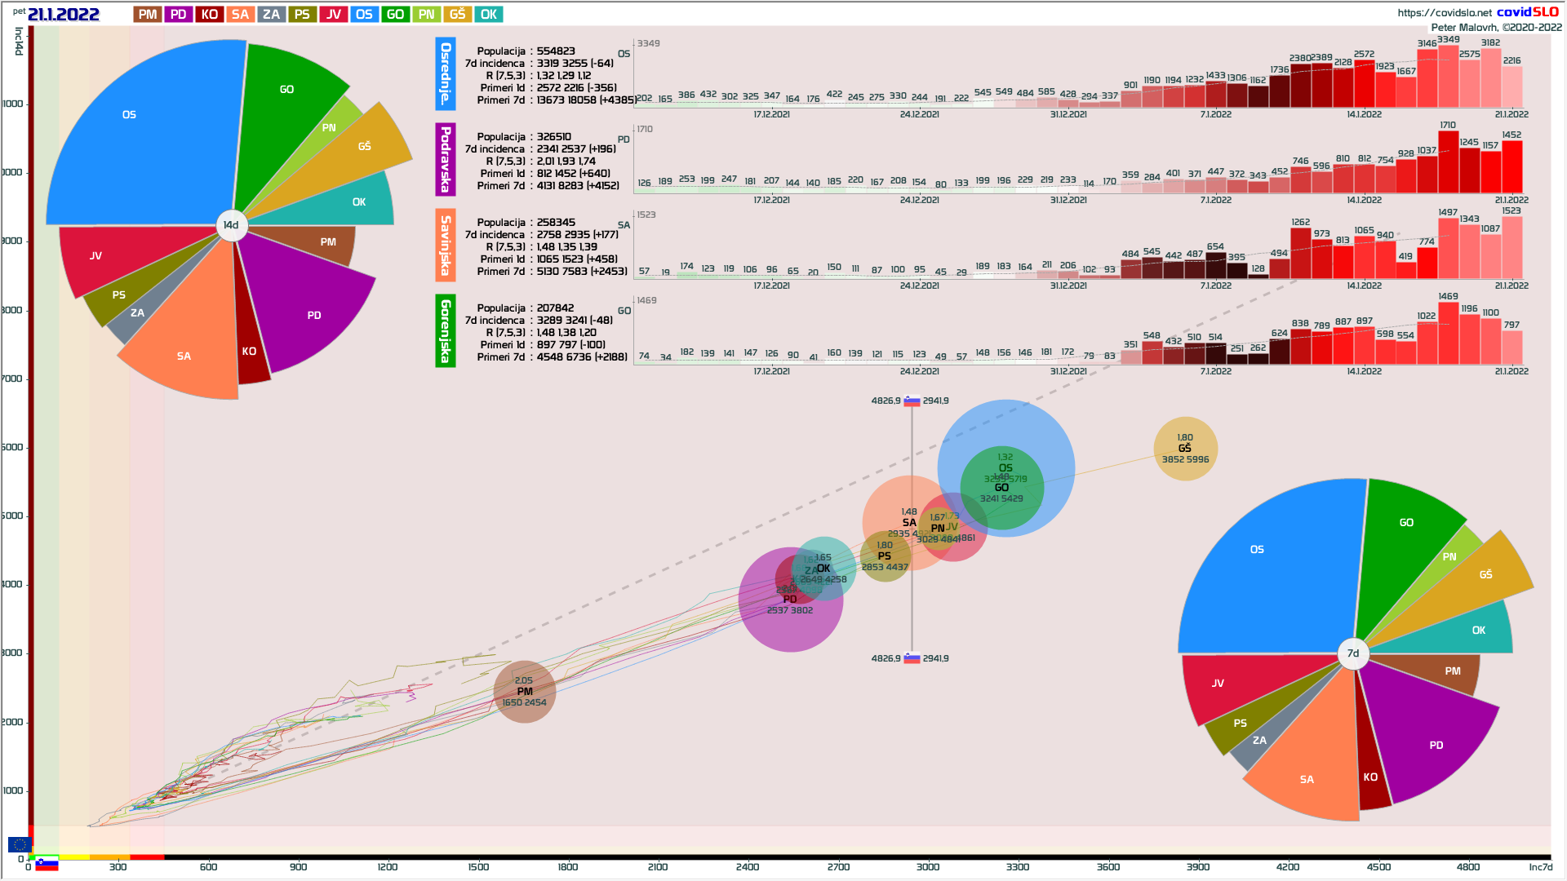Click the PM region legend chip
The height and width of the screenshot is (881, 1567).
pos(148,14)
